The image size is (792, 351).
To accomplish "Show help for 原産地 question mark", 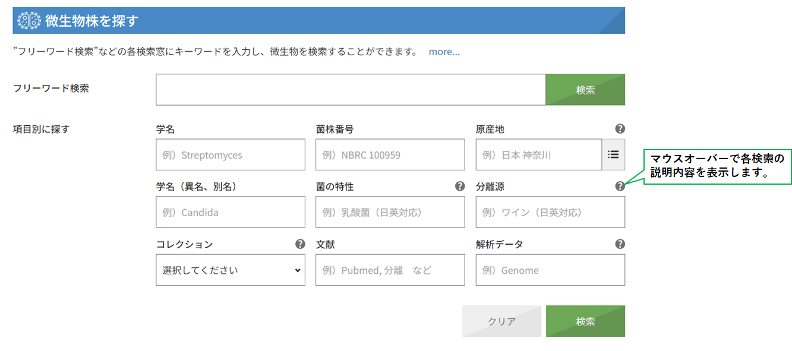I will (620, 129).
